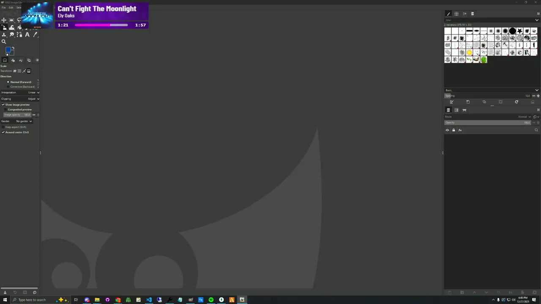Viewport: 541px width, 304px height.
Task: Open the Edit menu
Action: tap(11, 8)
